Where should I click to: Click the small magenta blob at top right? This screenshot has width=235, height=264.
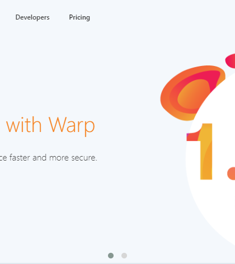(x=231, y=60)
